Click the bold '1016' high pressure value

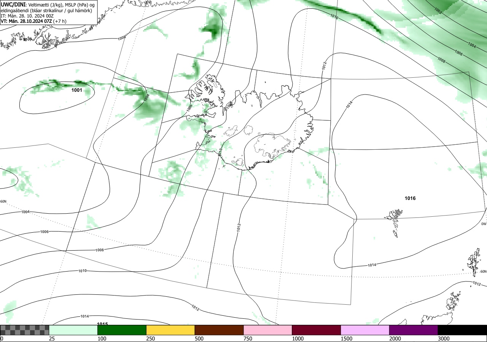(410, 198)
